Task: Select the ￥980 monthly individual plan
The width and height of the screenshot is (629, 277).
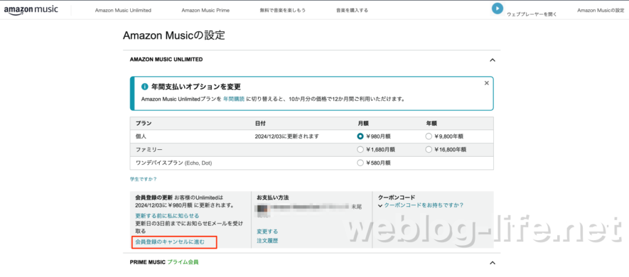Action: pyautogui.click(x=360, y=136)
